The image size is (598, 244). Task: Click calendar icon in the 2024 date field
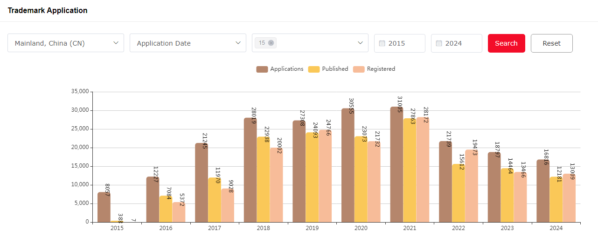(x=439, y=43)
